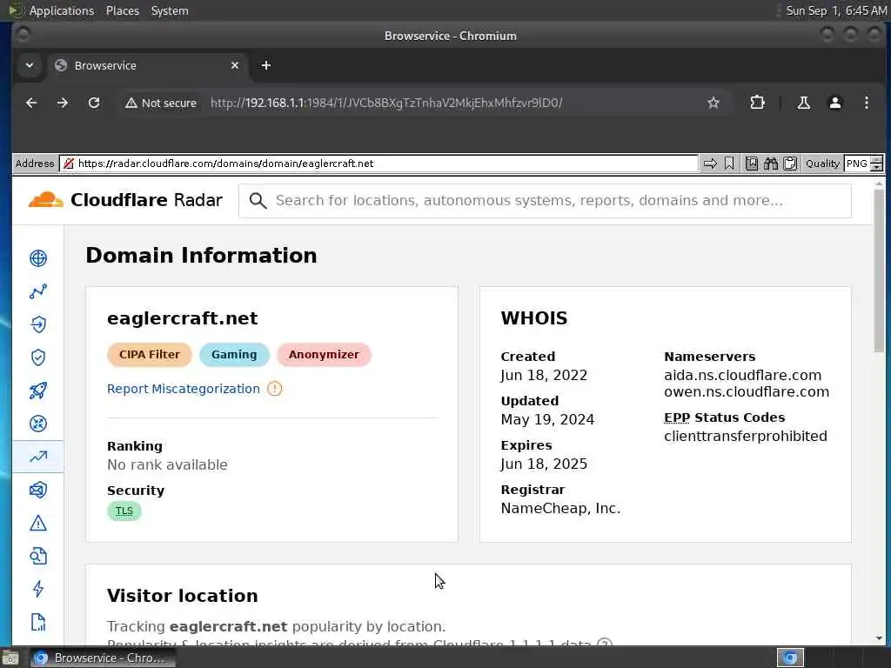Click the insecure lock icon in Address bar

(x=68, y=164)
